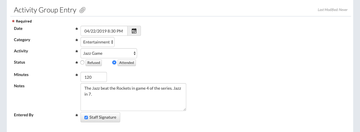Select the Attended radio button
Image resolution: width=360 pixels, height=132 pixels.
click(114, 62)
